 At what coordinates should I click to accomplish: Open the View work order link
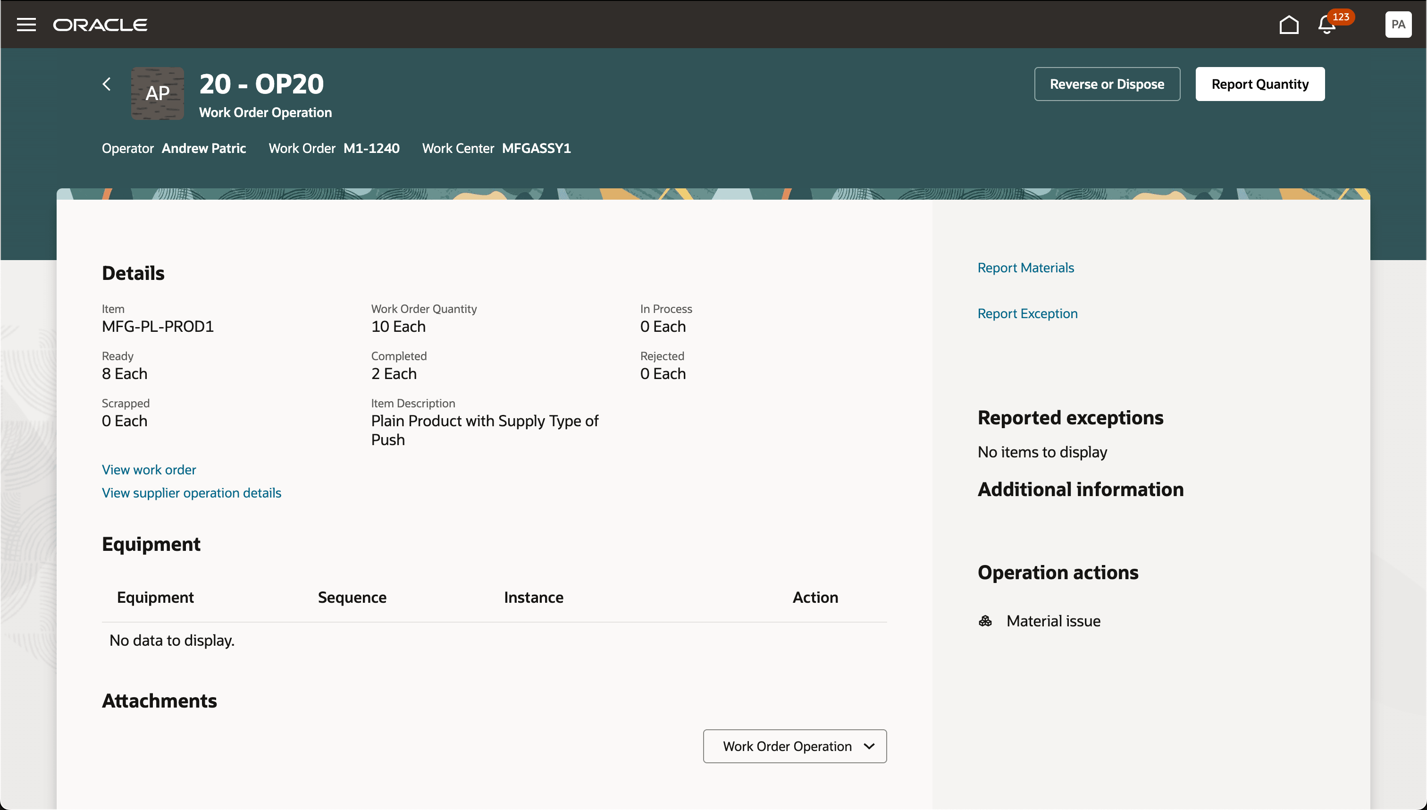click(x=149, y=470)
